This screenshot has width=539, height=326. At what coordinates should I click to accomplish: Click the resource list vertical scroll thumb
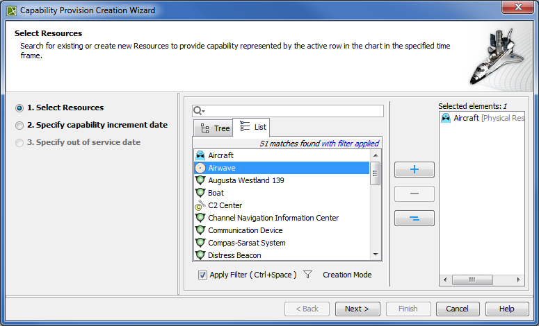pos(376,173)
